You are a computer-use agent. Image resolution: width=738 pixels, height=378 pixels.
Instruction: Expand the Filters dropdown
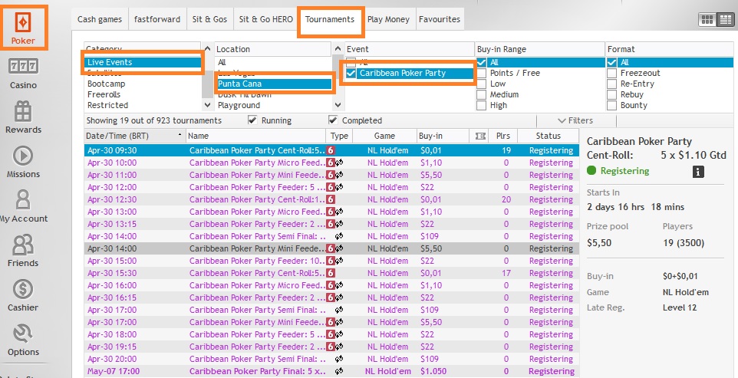[x=575, y=120]
